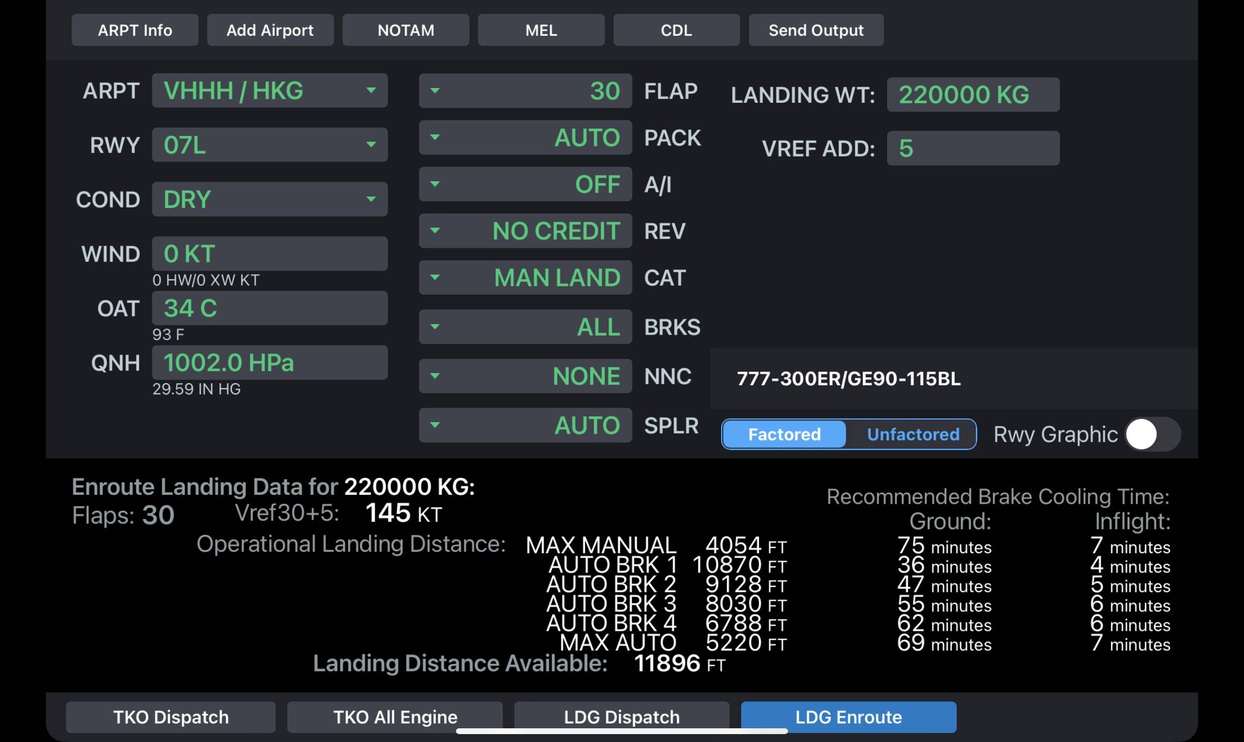Select the Factored distance option

(x=784, y=434)
